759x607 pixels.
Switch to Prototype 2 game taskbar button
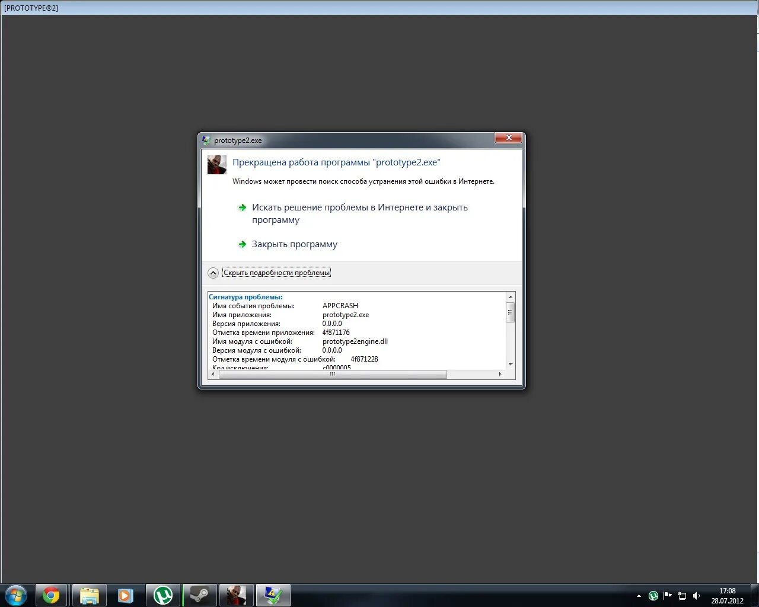[237, 595]
